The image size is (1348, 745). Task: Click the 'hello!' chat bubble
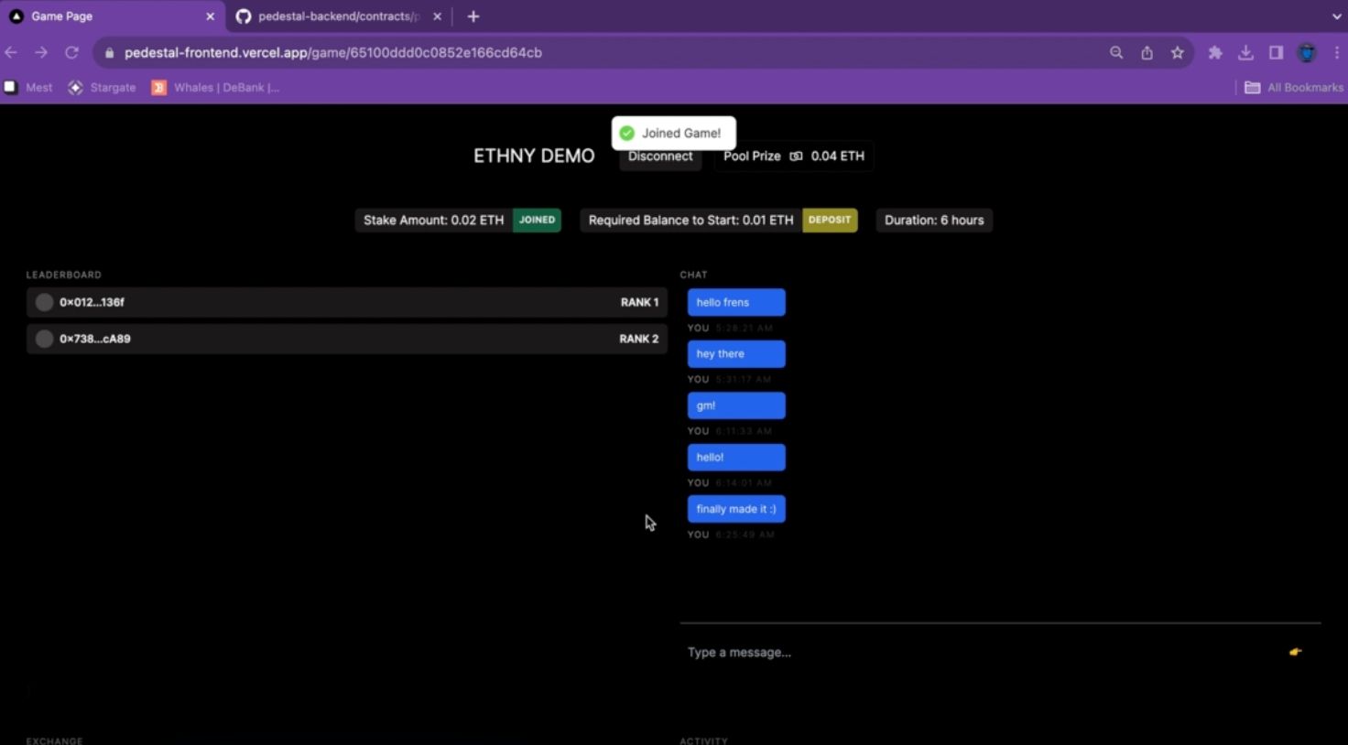pyautogui.click(x=736, y=458)
